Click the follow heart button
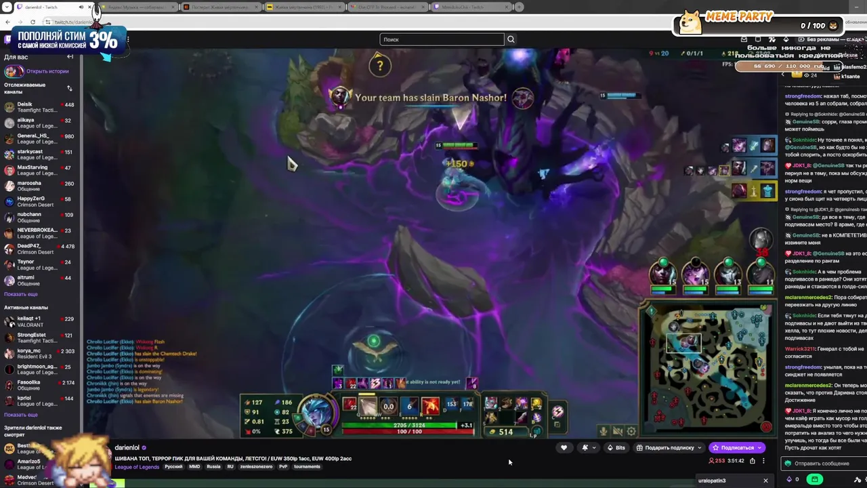 click(x=564, y=447)
